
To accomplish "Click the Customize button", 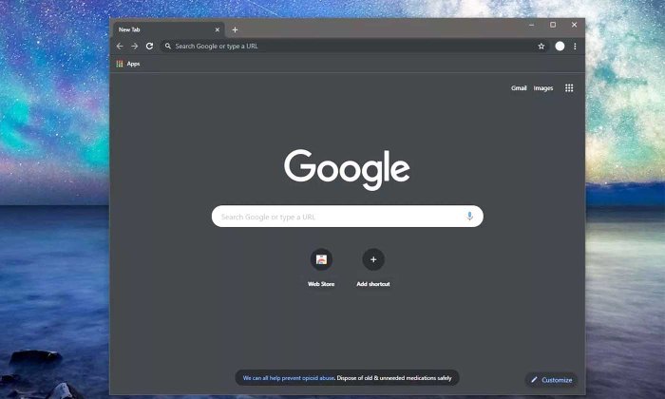I will 551,380.
